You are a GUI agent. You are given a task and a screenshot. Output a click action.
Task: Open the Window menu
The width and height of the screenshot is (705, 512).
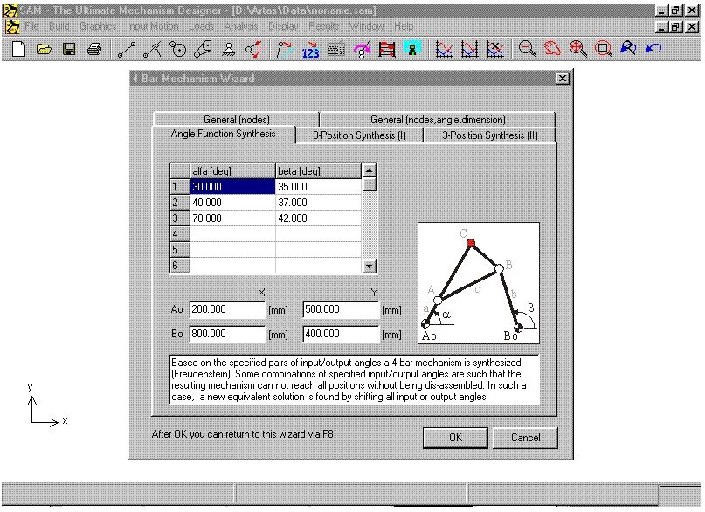click(366, 26)
